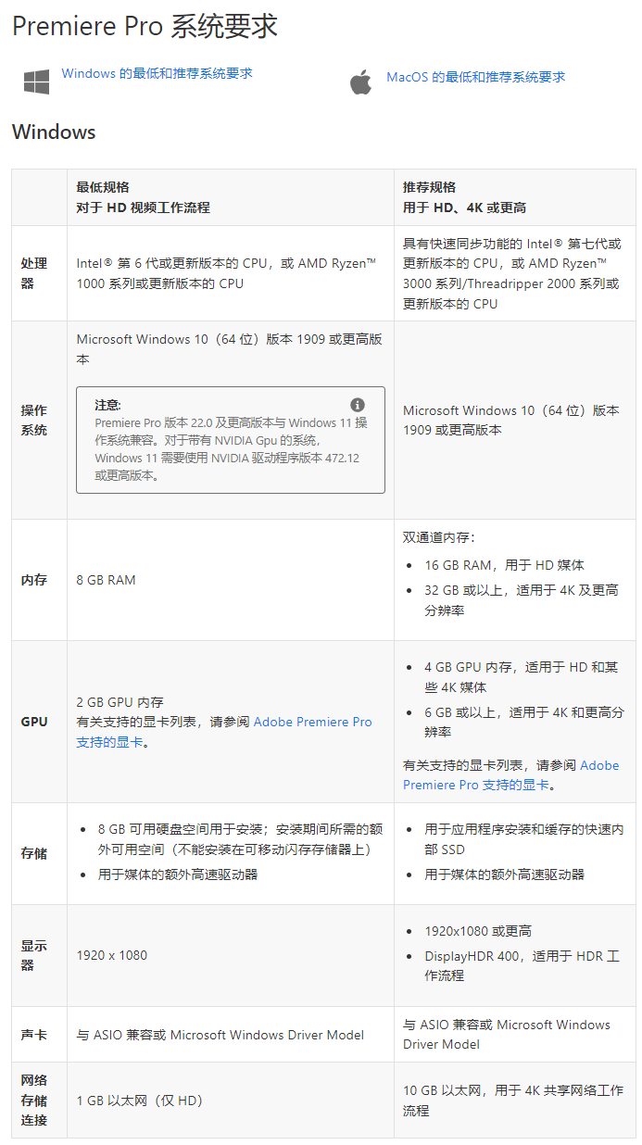
Task: Open the MacOS 的最低和推荐系统要求 link
Action: click(x=475, y=77)
